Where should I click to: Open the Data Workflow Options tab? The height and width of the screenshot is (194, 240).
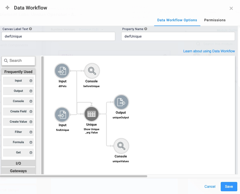point(177,20)
